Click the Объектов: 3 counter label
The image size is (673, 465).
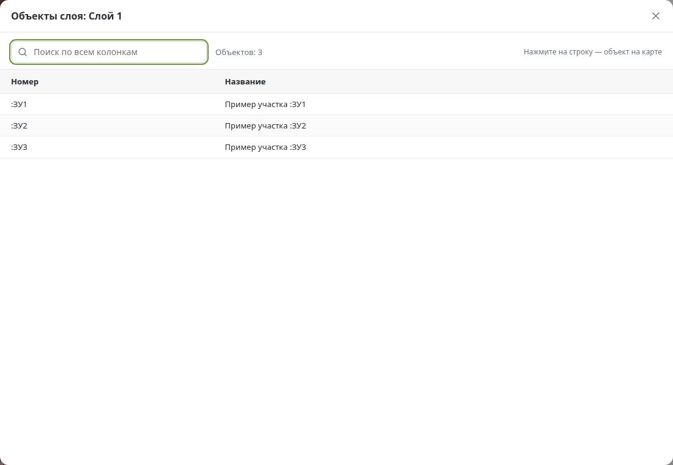(239, 53)
